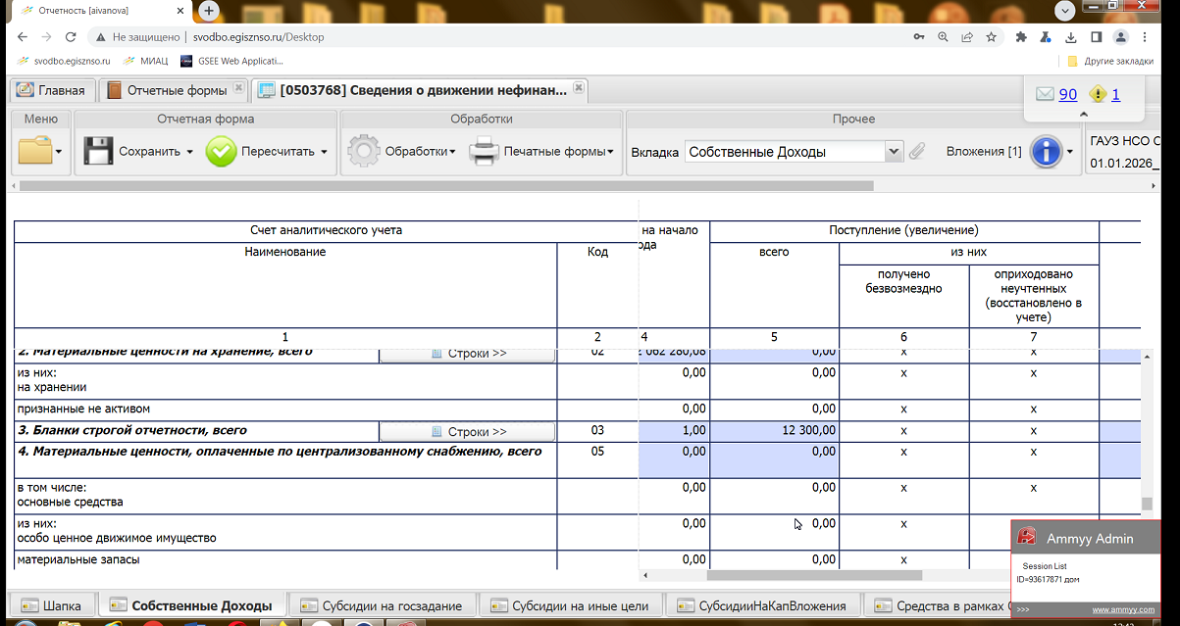Select the 1,00 cell in Бланки row
The height and width of the screenshot is (626, 1180).
(673, 431)
